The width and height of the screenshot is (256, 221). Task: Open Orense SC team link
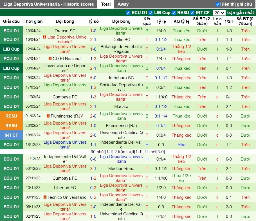coord(65,31)
